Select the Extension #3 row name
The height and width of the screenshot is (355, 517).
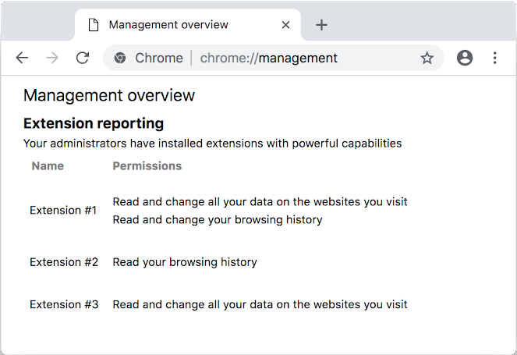coord(64,304)
